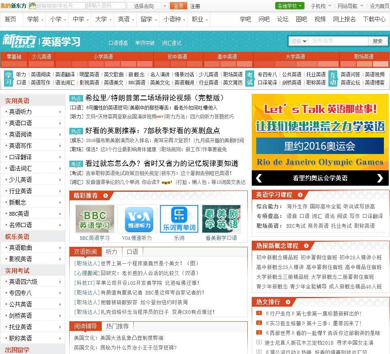This screenshot has height=354, width=390.
Task: Expand the 网站导航 dropdown
Action: click(x=350, y=6)
